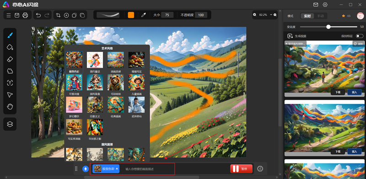This screenshot has height=179, width=366.
Task: Choose the 油画质感 art style
Action: tap(116, 62)
